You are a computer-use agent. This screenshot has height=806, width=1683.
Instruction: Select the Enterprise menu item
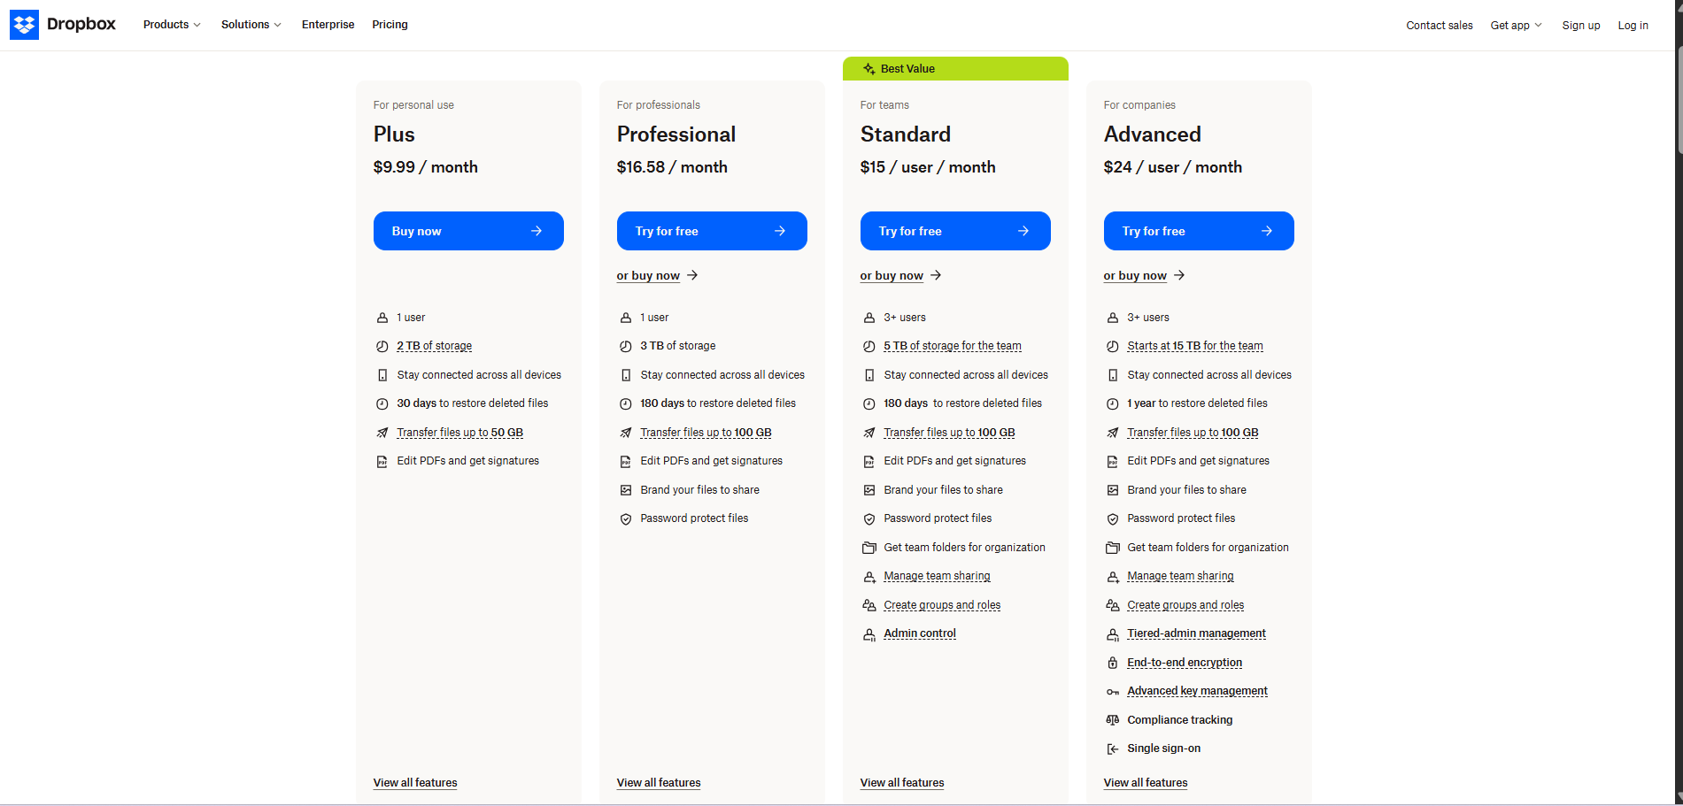[x=328, y=24]
